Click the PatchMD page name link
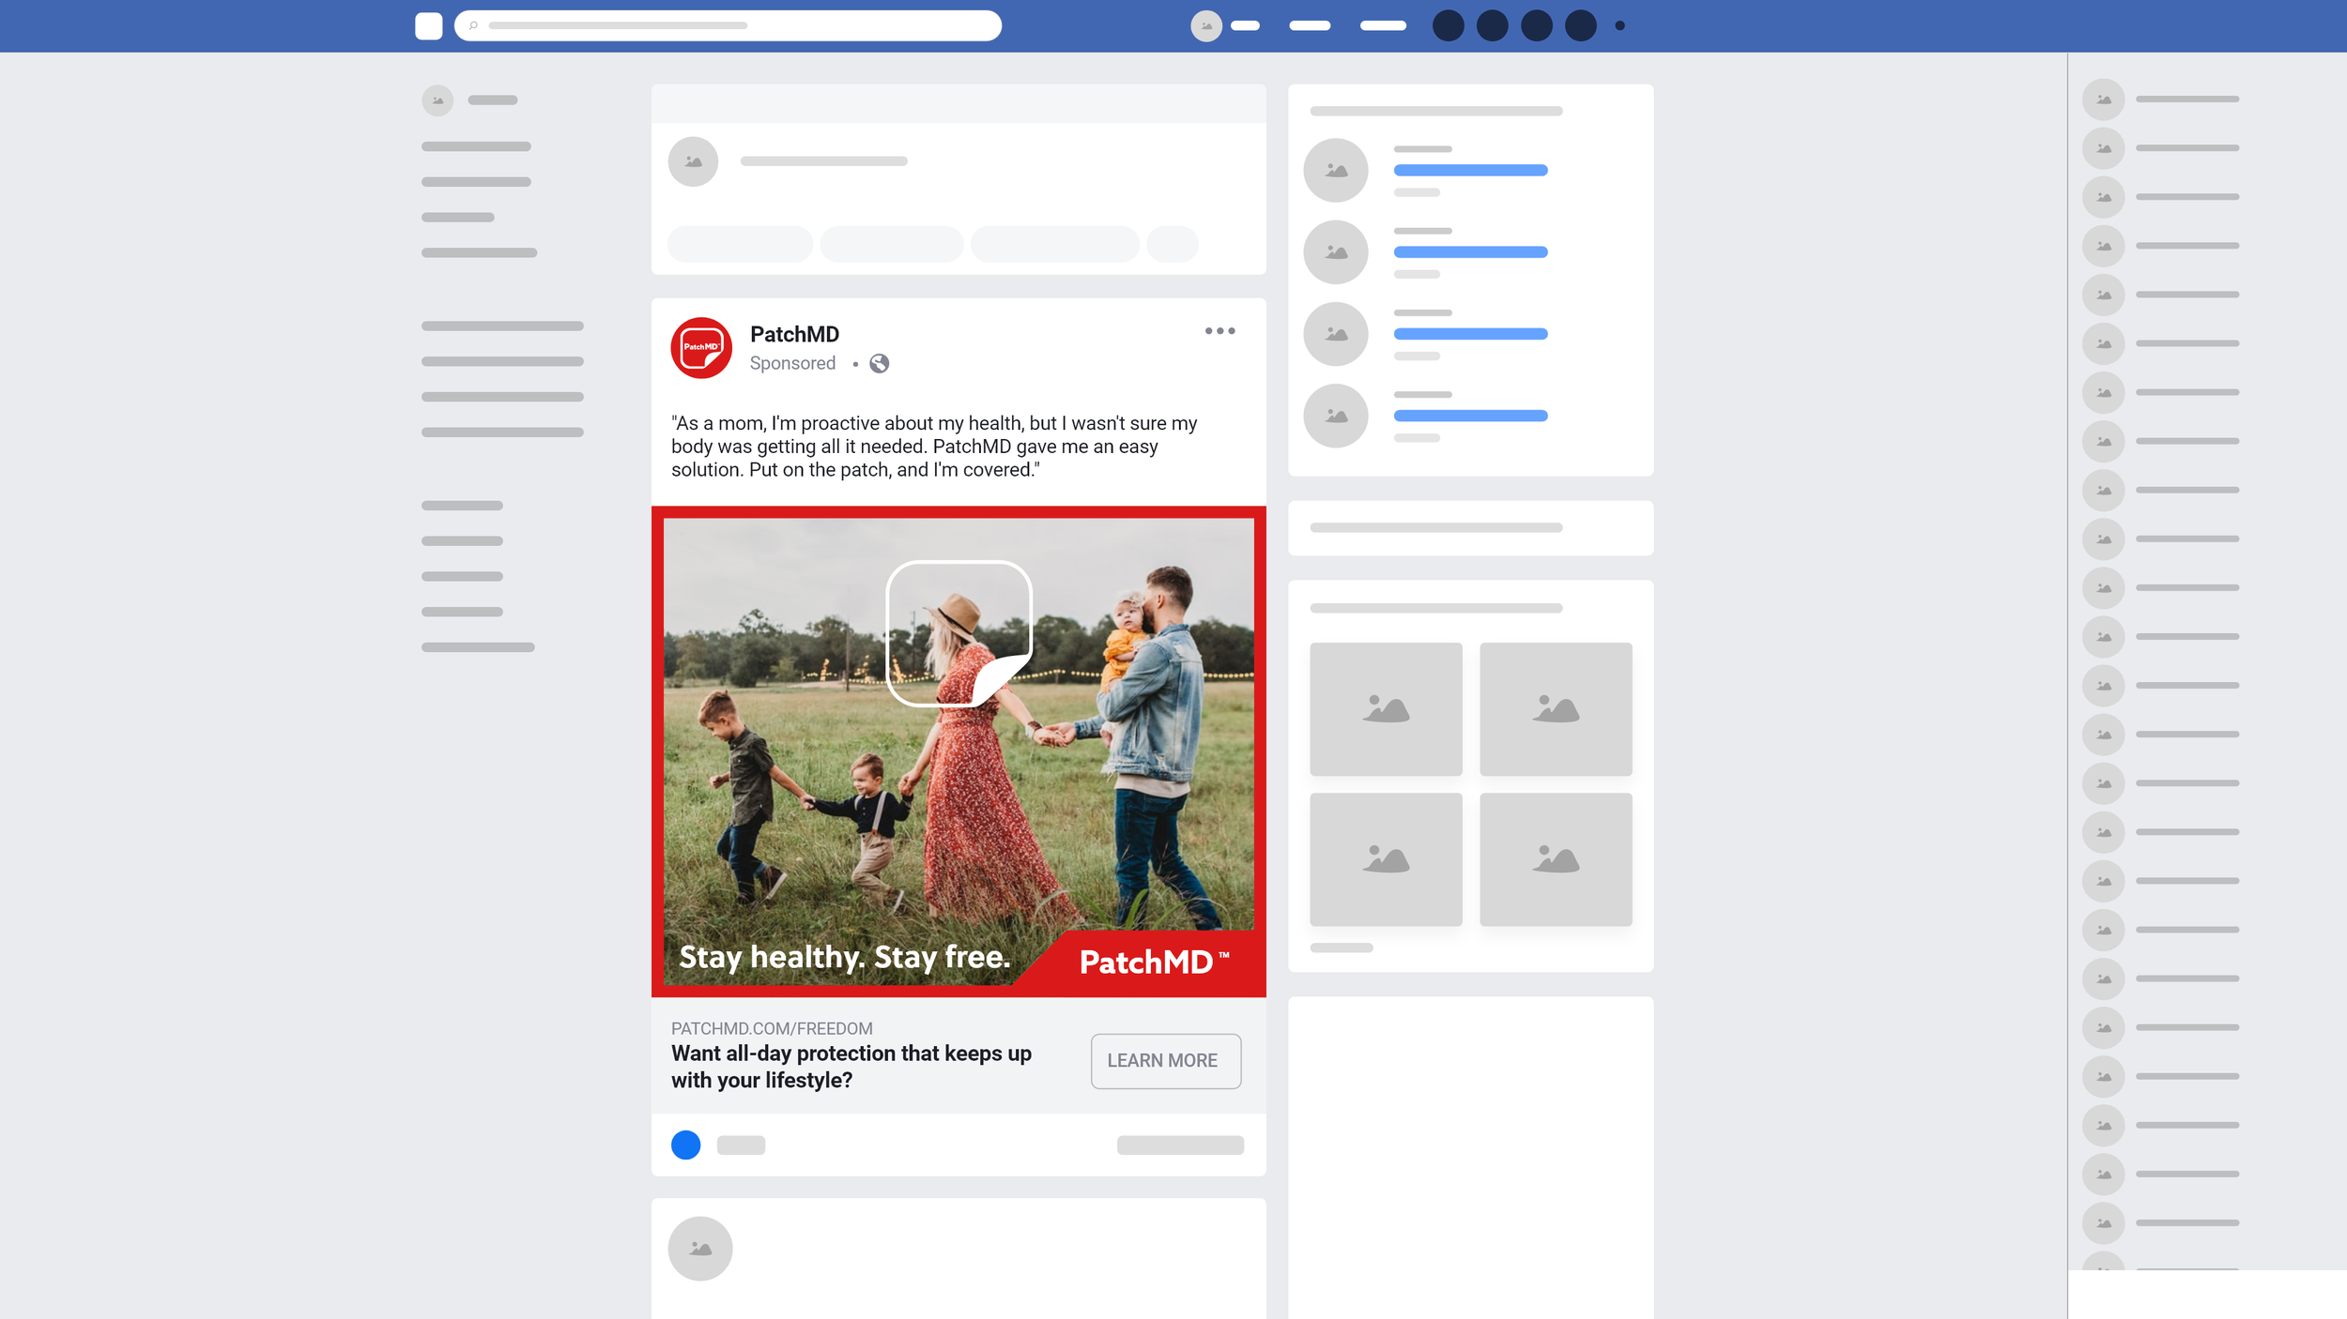The height and width of the screenshot is (1319, 2347). pos(794,335)
